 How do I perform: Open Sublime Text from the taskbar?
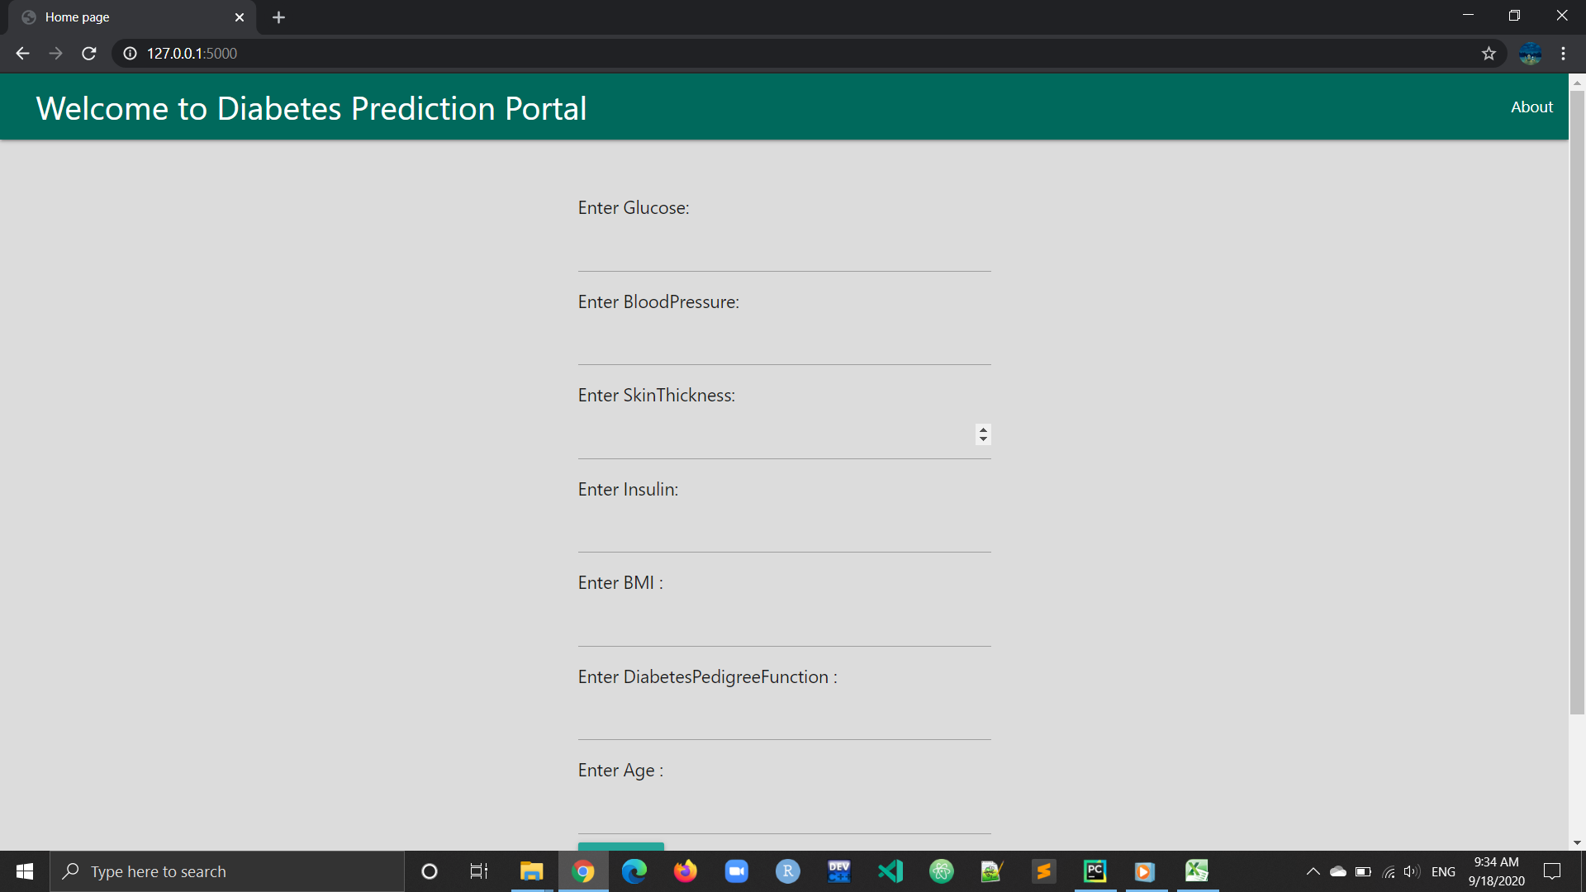1044,871
